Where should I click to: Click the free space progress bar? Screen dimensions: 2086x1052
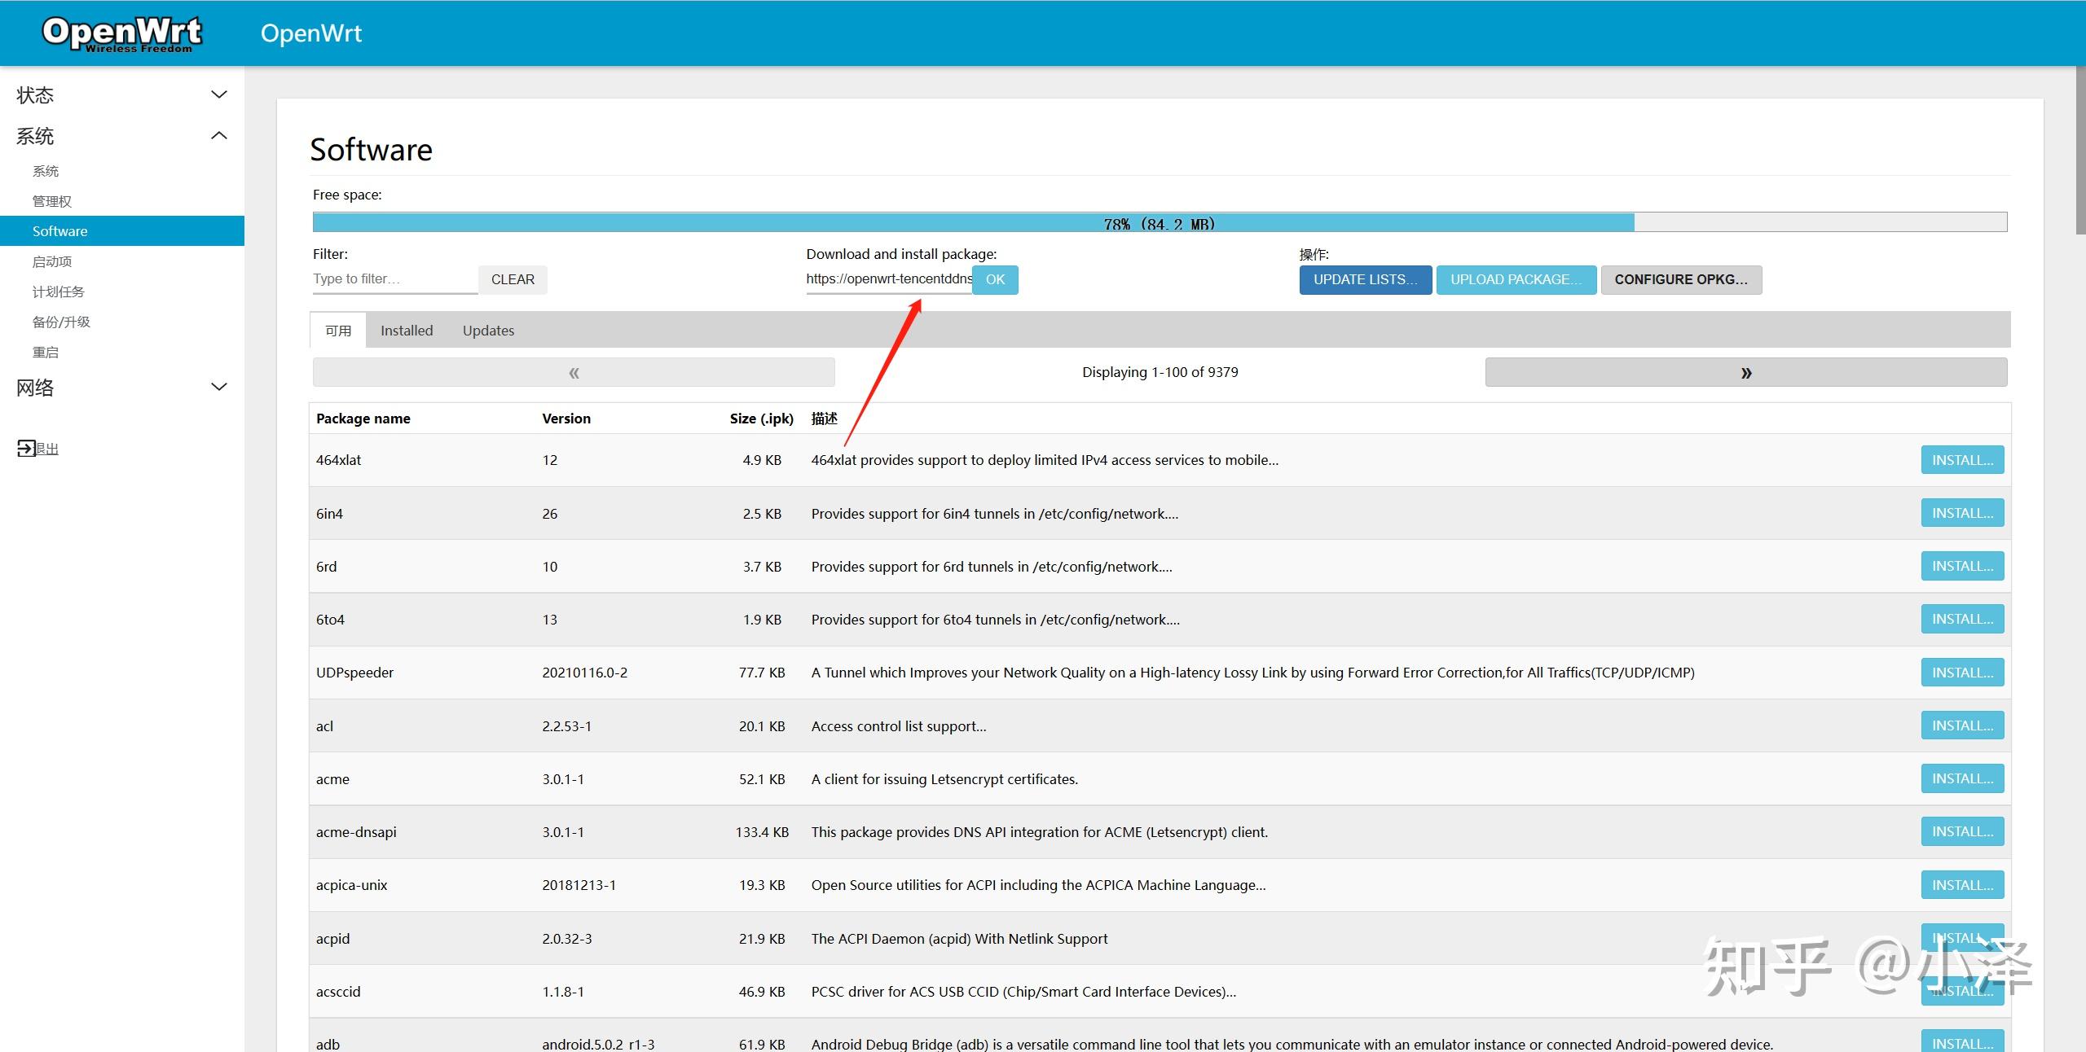1160,222
